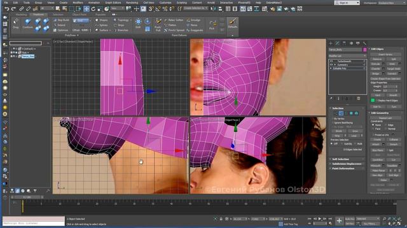Click the large Set Key plus button
The image size is (407, 228).
[339, 221]
